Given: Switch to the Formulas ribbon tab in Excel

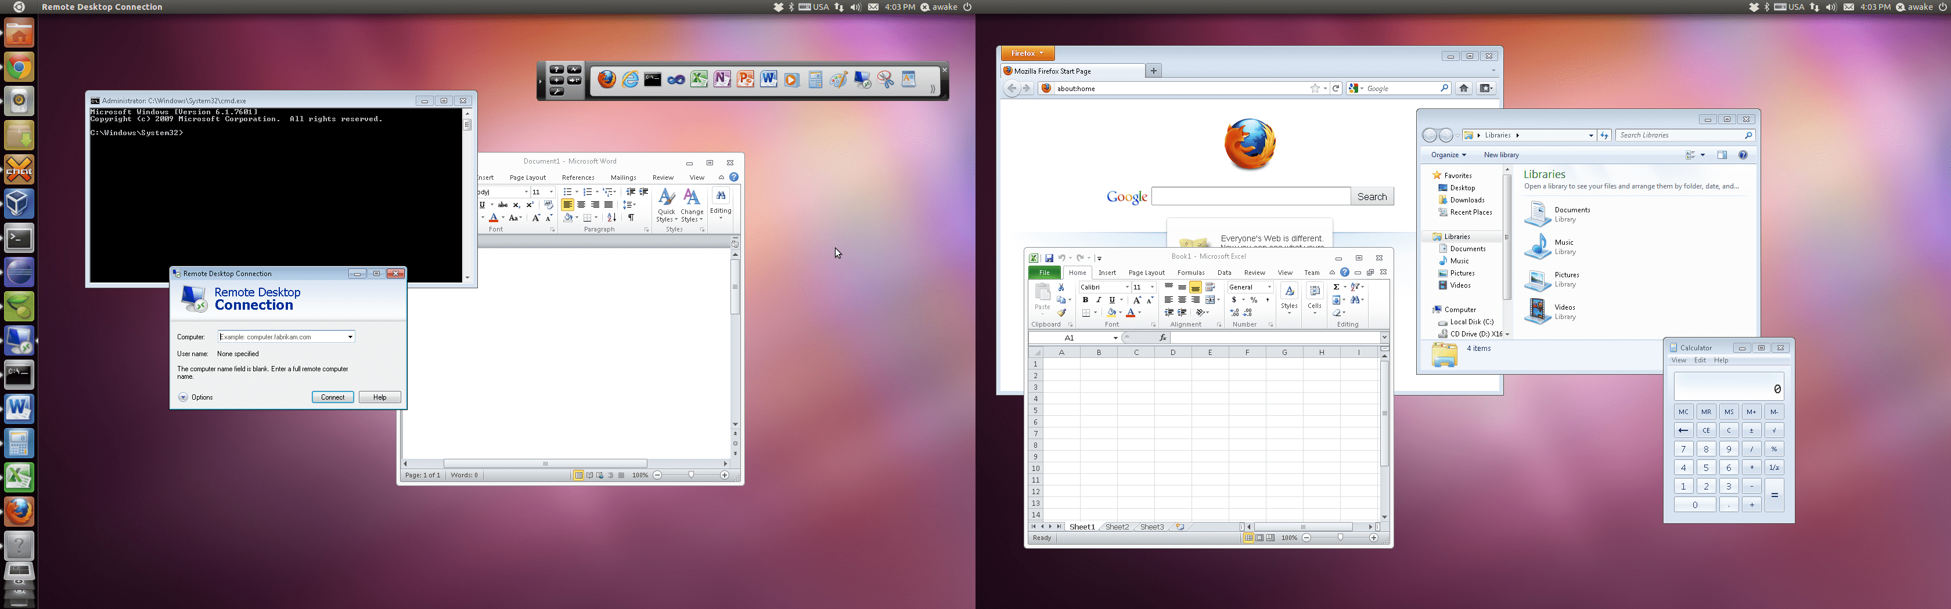Looking at the screenshot, I should point(1190,273).
